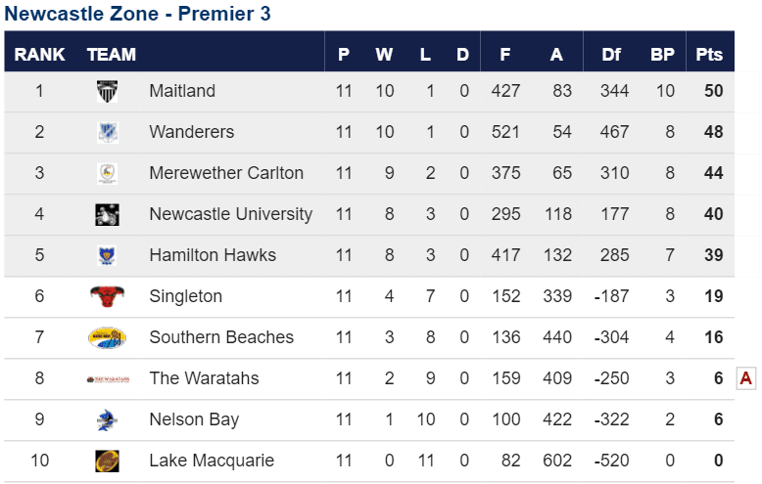Click the TEAM column header
The image size is (762, 484).
tap(112, 55)
